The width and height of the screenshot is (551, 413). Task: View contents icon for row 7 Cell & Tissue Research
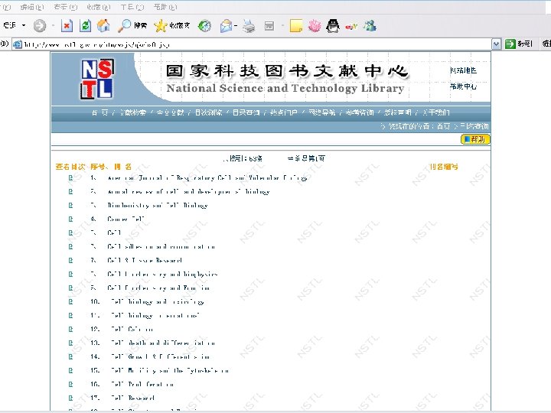tap(70, 260)
